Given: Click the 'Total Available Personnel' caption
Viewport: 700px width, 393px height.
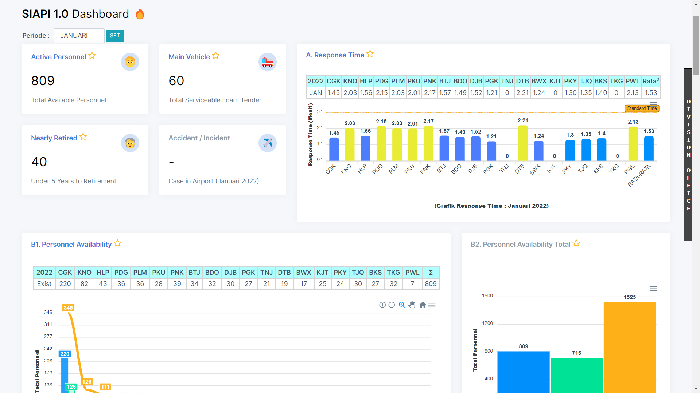Looking at the screenshot, I should pyautogui.click(x=69, y=100).
